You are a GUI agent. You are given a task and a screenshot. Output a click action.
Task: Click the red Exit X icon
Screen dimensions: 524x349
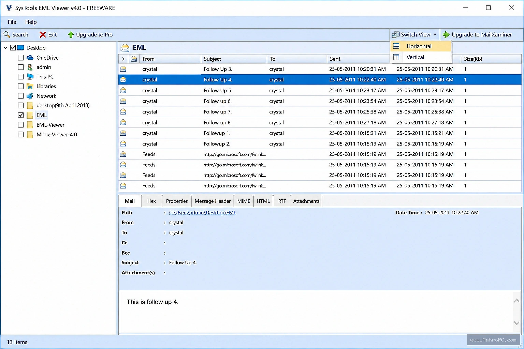click(43, 35)
